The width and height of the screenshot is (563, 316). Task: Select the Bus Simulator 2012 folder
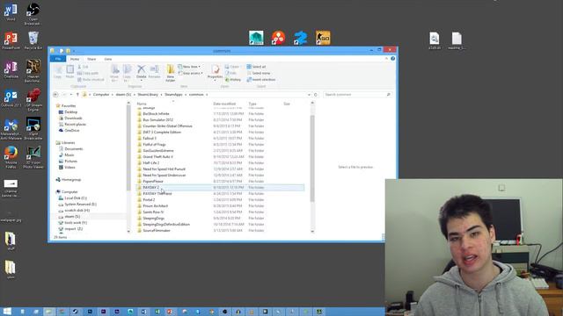[158, 119]
